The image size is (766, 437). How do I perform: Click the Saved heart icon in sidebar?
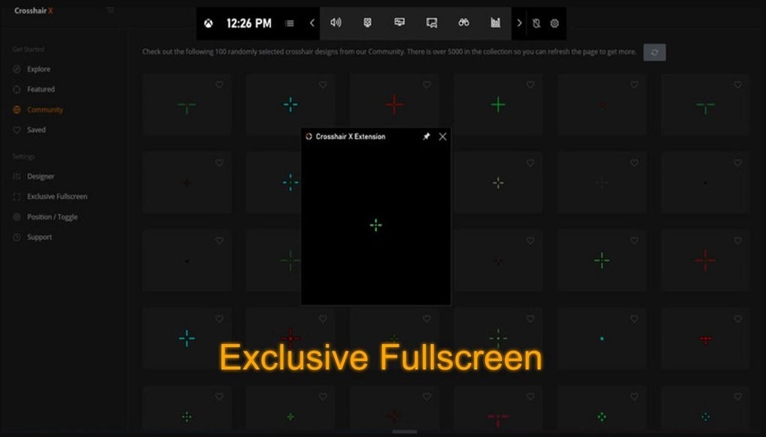pos(17,130)
